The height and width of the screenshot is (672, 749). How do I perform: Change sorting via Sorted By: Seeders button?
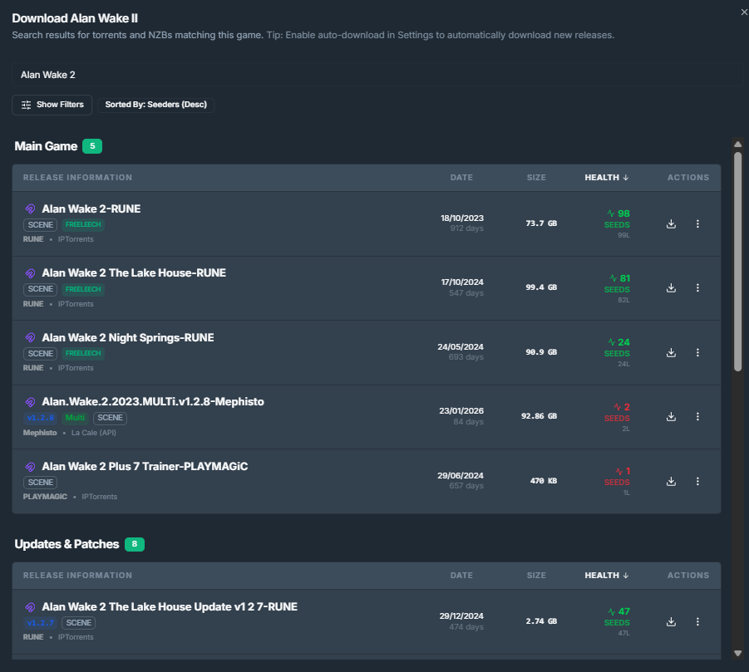(x=155, y=105)
